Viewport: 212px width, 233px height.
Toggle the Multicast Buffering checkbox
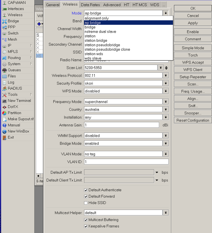pyautogui.click(x=86, y=220)
